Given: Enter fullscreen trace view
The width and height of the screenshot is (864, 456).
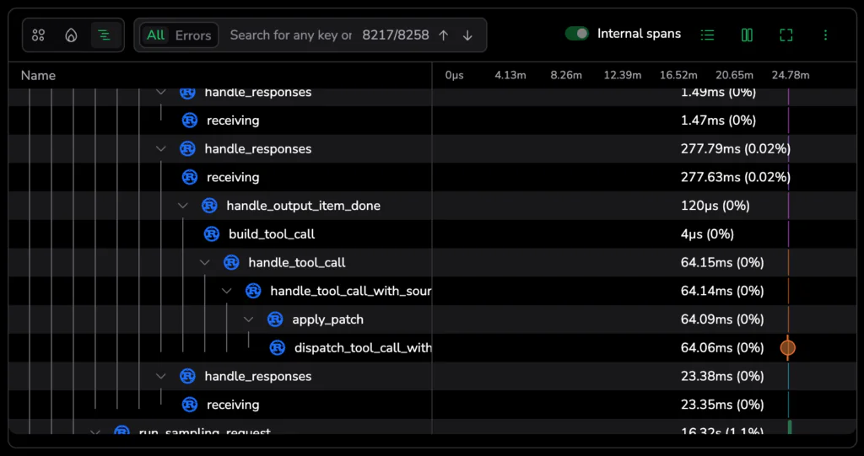Looking at the screenshot, I should click(786, 35).
